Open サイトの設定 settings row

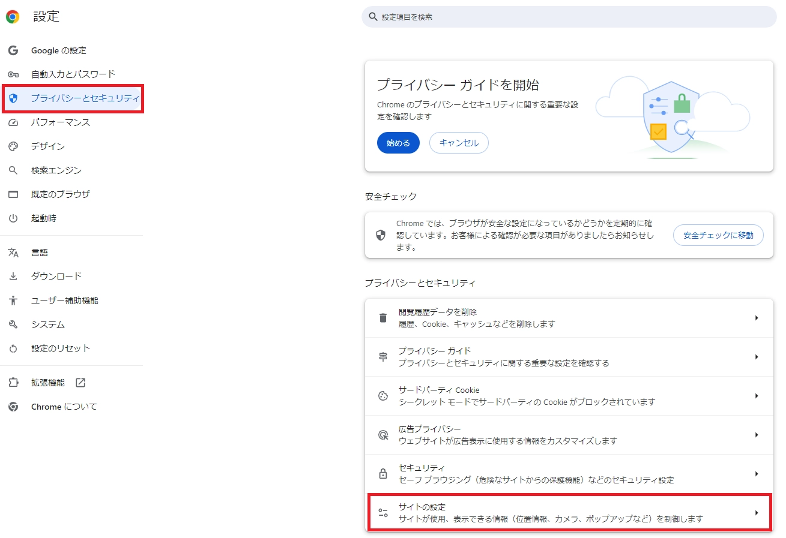569,513
